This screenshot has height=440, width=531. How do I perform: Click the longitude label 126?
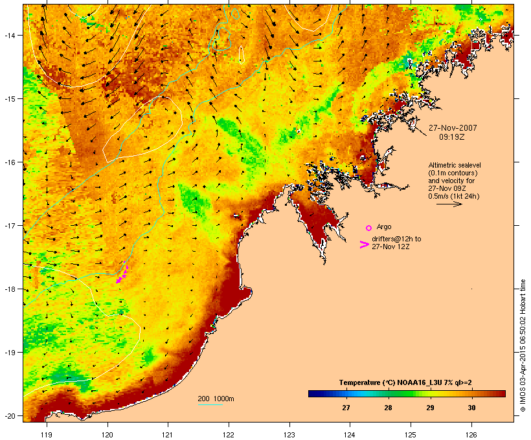[x=471, y=435]
